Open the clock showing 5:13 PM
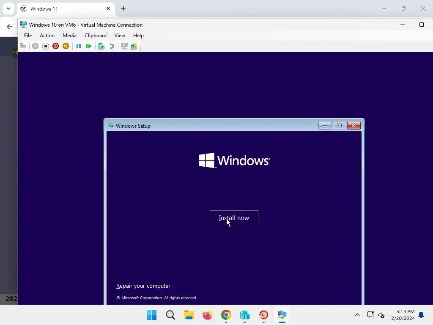Viewport: 433px width, 325px height. (403, 315)
